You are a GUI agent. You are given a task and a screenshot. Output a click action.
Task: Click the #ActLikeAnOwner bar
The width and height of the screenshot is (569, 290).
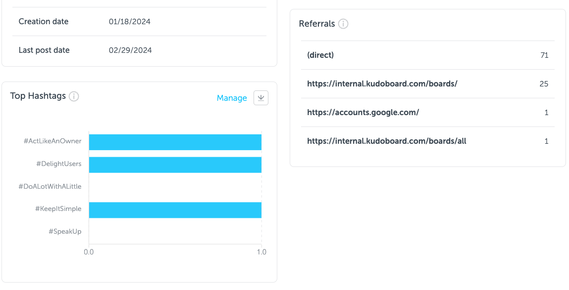point(175,142)
